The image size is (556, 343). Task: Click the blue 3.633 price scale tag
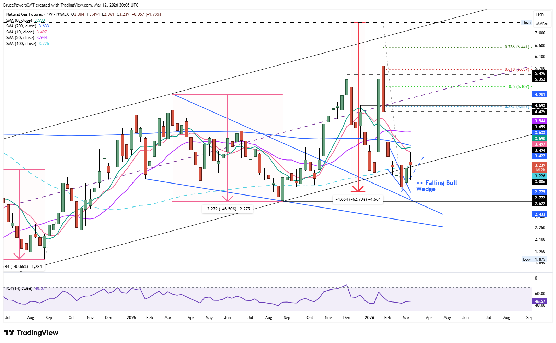click(540, 133)
